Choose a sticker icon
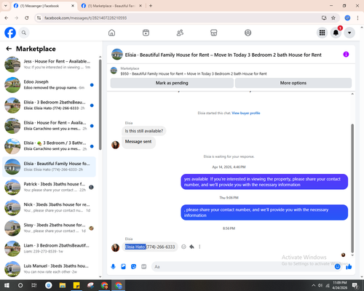This screenshot has height=291, width=364. [133, 267]
